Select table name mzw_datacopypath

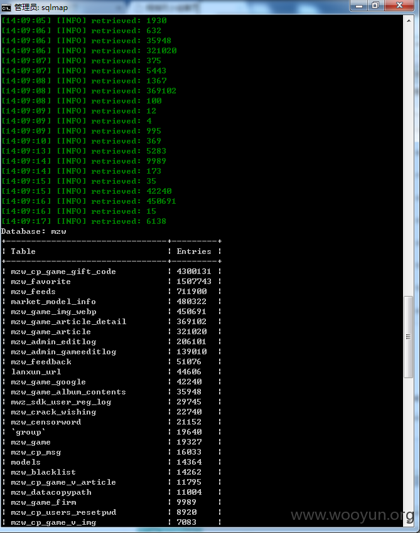(x=51, y=492)
